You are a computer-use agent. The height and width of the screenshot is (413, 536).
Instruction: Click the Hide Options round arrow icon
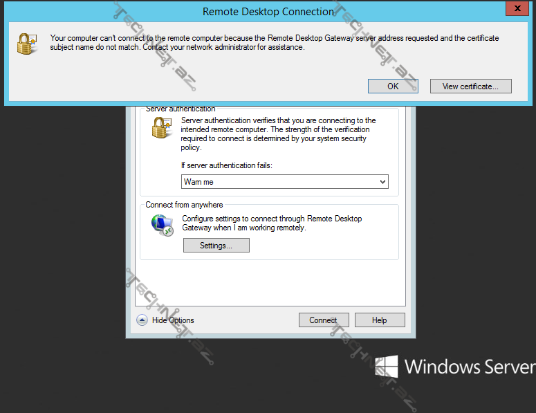coord(142,320)
